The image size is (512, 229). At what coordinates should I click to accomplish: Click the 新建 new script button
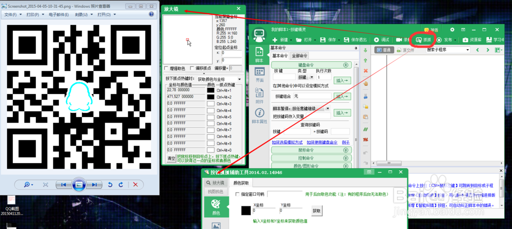(x=281, y=40)
